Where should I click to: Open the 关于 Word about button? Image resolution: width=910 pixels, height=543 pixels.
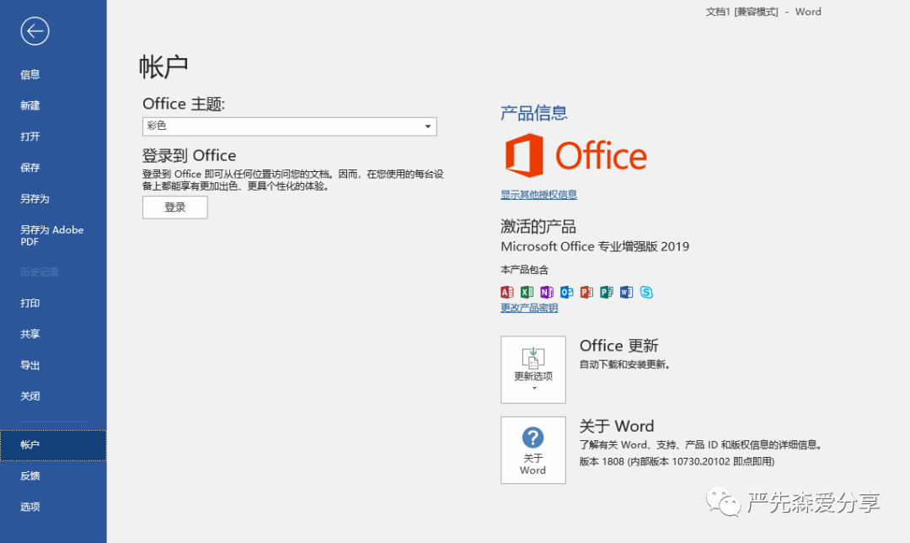coord(533,450)
